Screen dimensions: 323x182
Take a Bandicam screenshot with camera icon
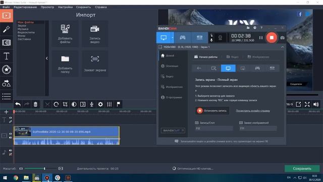(x=283, y=38)
